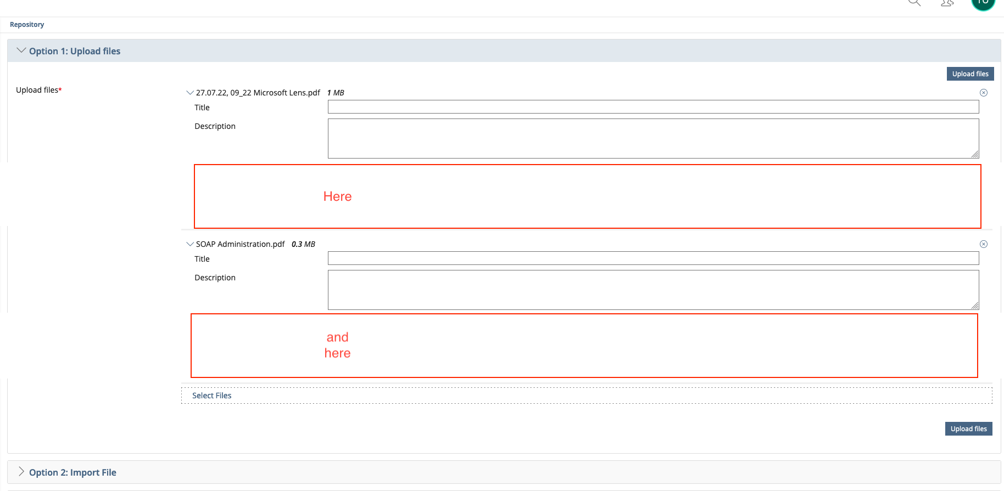This screenshot has height=491, width=1004.
Task: Grab the resize handle of SOAP description box
Action: [x=975, y=306]
